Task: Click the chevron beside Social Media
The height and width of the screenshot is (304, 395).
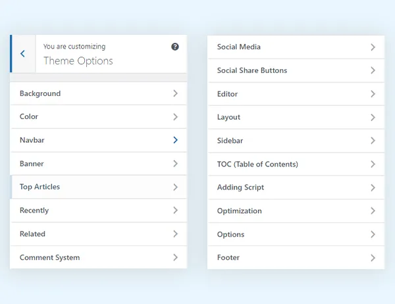Action: point(373,47)
